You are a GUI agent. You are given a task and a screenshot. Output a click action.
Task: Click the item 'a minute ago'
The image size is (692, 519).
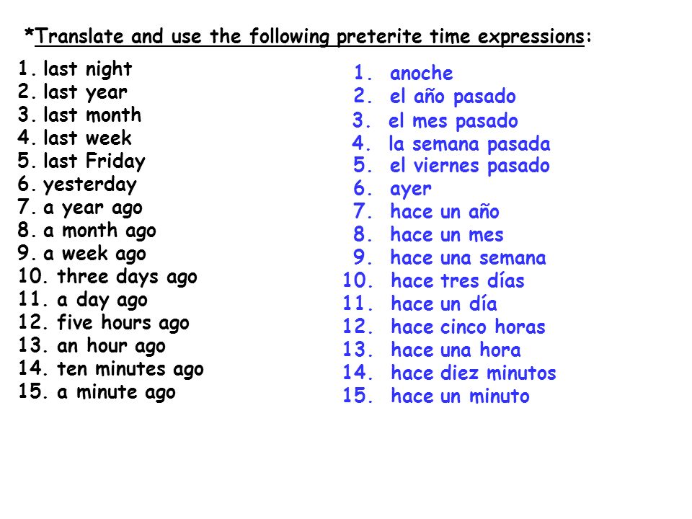click(117, 392)
